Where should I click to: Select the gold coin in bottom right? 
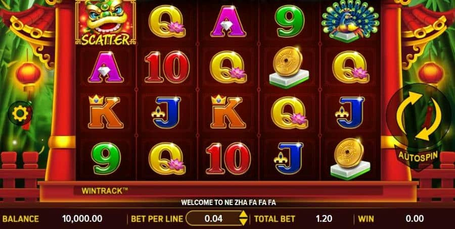coord(350,159)
